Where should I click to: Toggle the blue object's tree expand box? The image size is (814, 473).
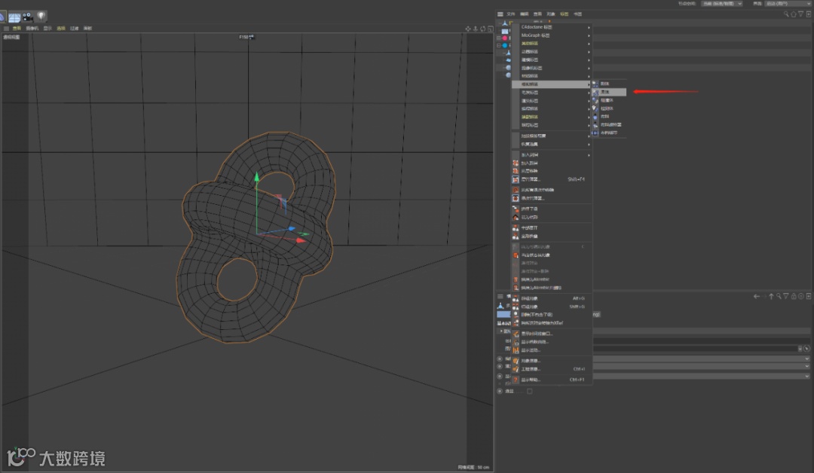tap(498, 45)
